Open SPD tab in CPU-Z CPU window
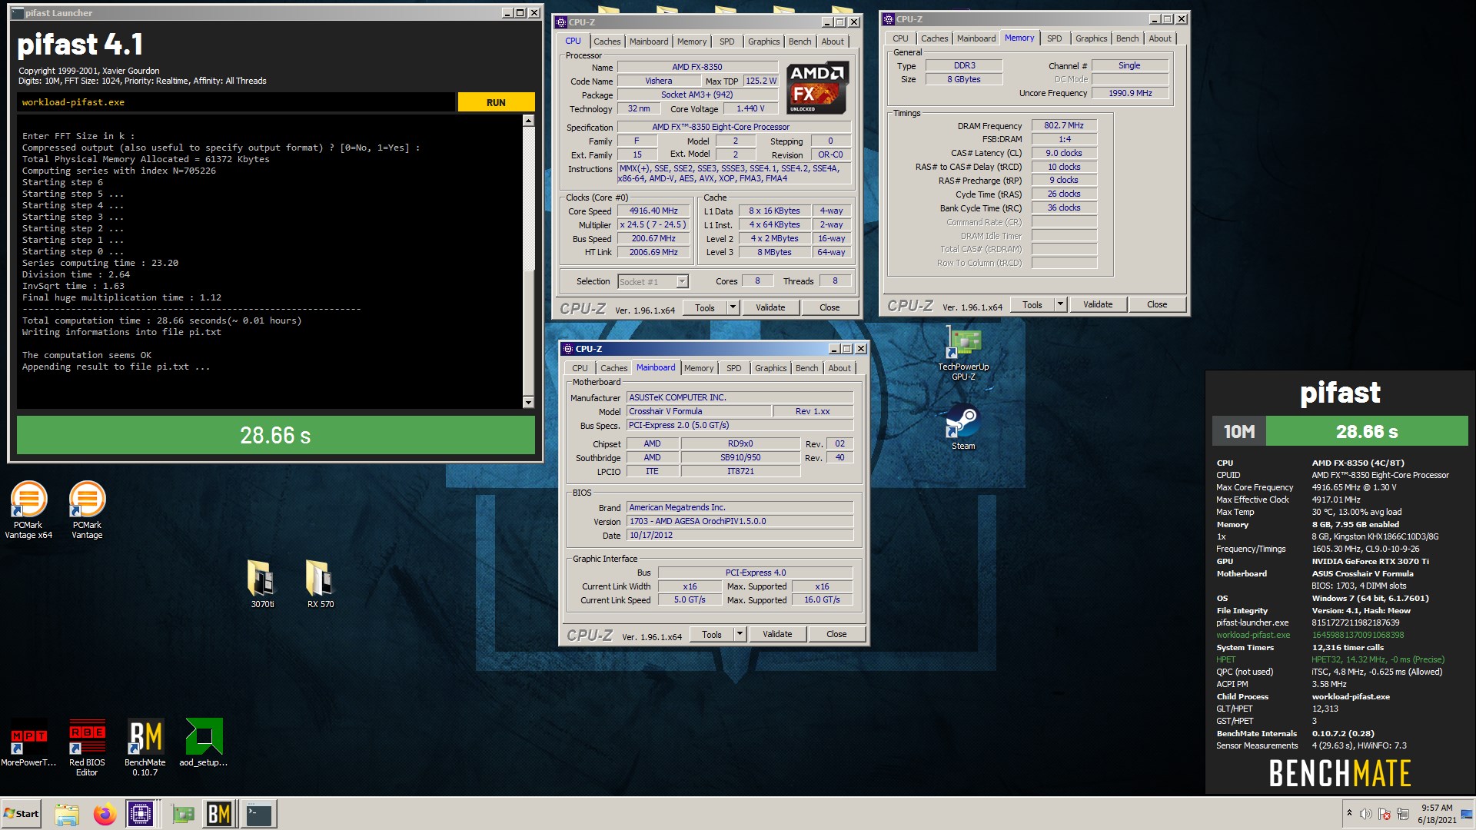The height and width of the screenshot is (830, 1476). pyautogui.click(x=727, y=41)
